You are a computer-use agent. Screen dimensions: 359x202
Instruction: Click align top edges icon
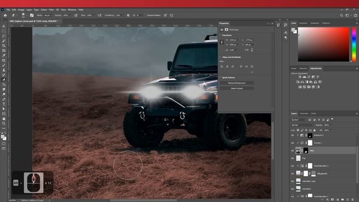[x=241, y=66]
